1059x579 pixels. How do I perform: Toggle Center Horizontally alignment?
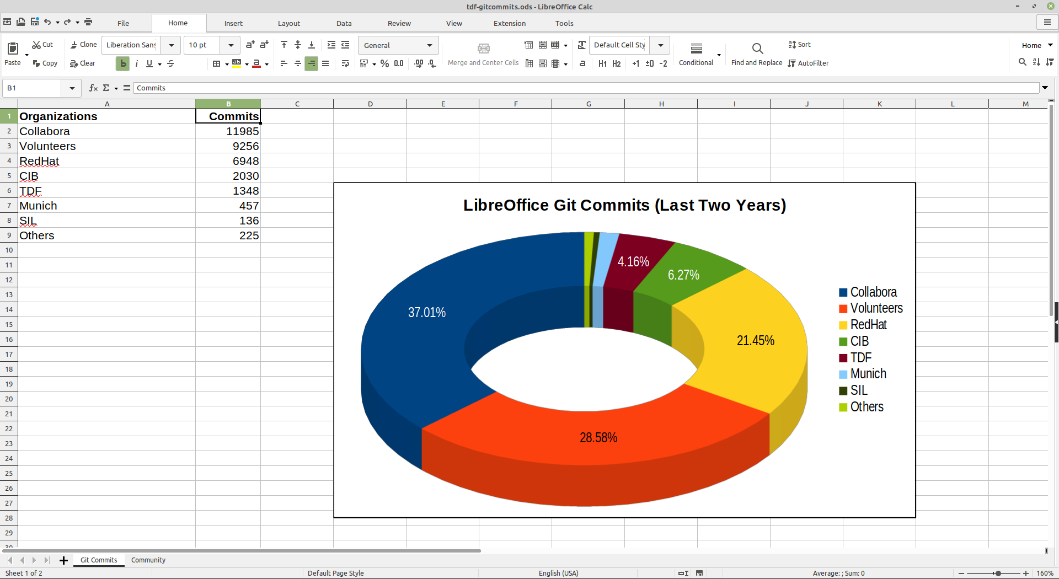pos(298,63)
